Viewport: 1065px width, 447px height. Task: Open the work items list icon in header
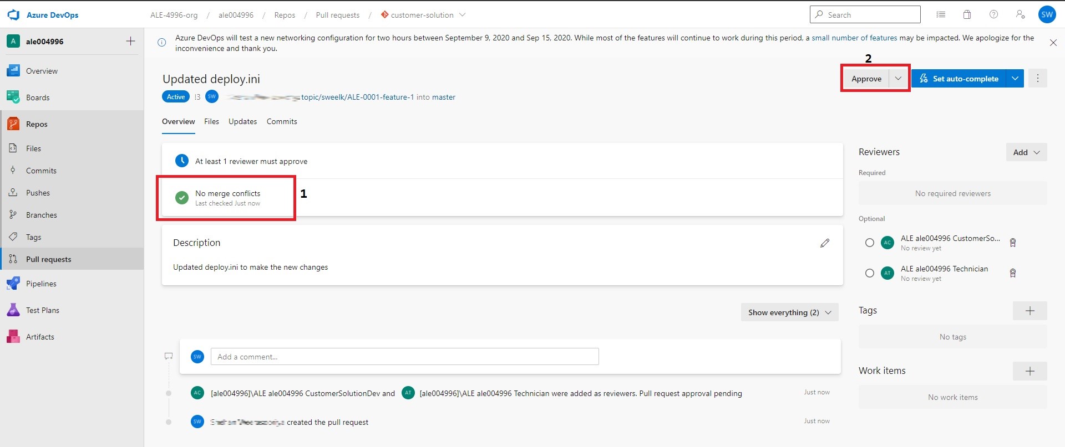[x=941, y=14]
